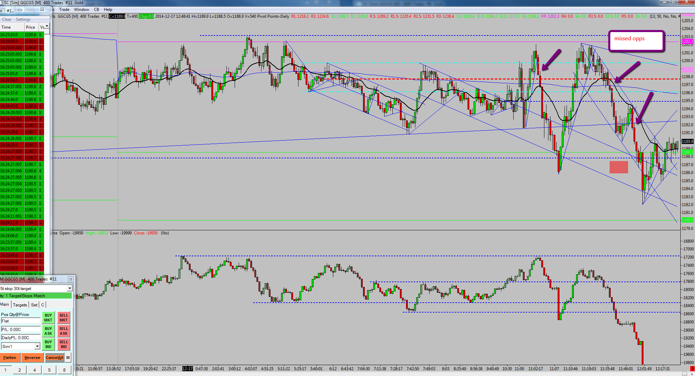
Task: Click the -19000 label on lower axis
Action: point(687,330)
